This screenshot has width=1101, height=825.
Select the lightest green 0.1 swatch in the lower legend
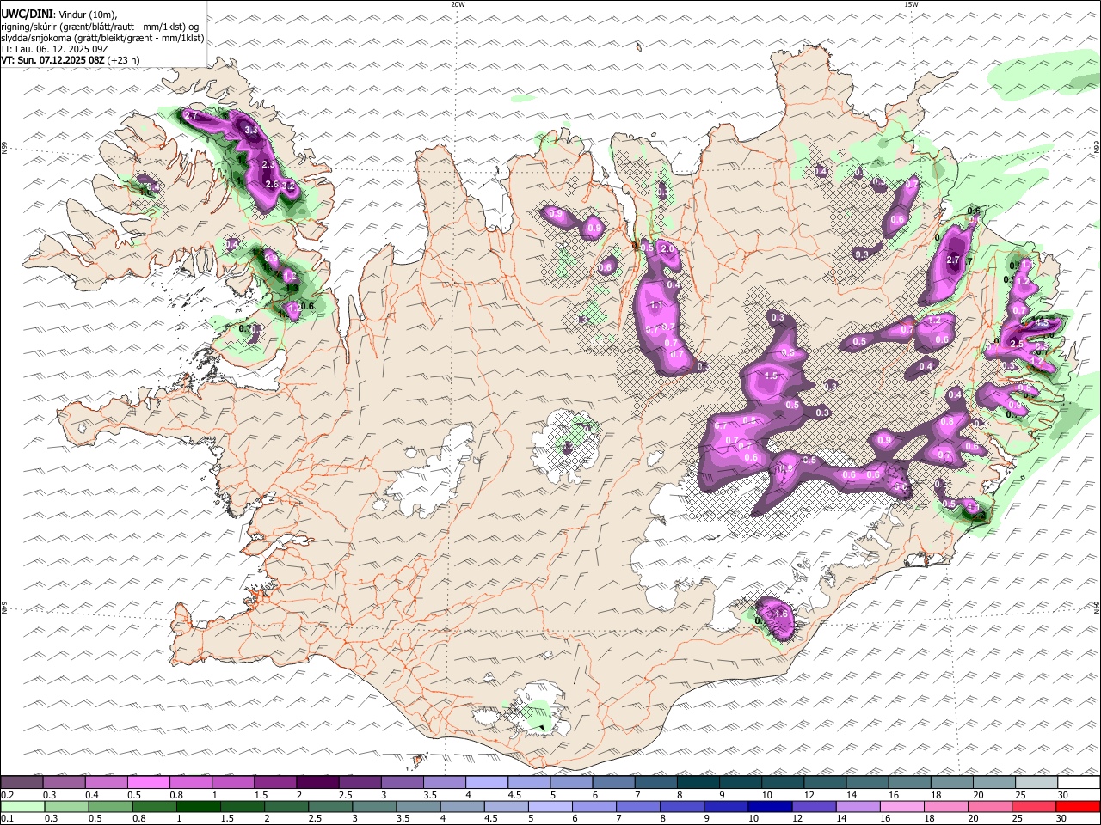tap(22, 807)
